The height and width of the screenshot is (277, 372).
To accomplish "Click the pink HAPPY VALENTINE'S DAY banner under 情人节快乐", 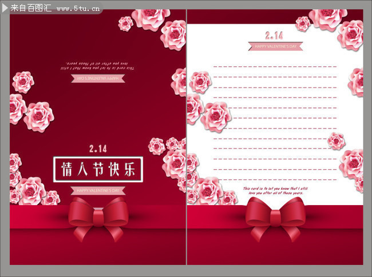I will 98,190.
